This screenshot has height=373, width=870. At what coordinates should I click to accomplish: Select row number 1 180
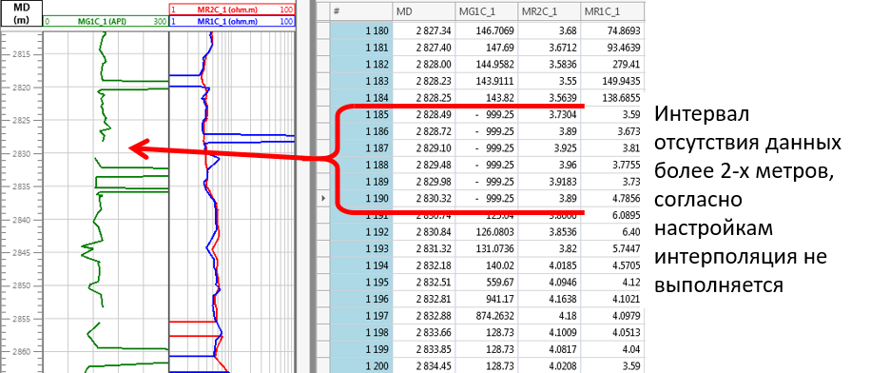pos(361,30)
